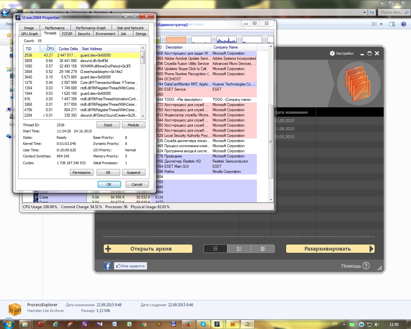Viewport: 411px width, 329px height.
Task: Click thread list scrollbar down arrow
Action: (x=143, y=116)
